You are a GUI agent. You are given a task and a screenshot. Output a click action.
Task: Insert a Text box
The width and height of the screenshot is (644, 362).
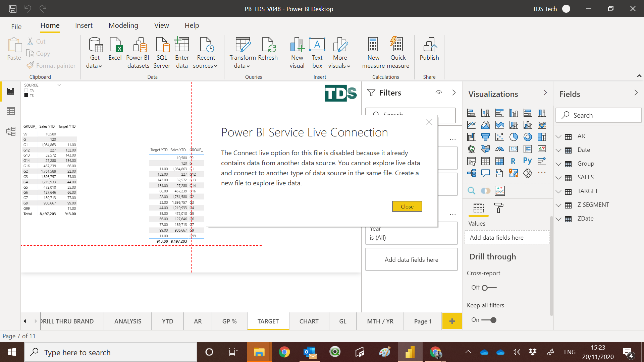click(x=317, y=52)
